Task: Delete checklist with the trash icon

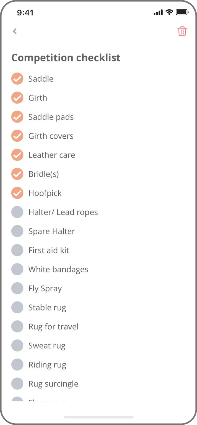Action: coord(182,31)
